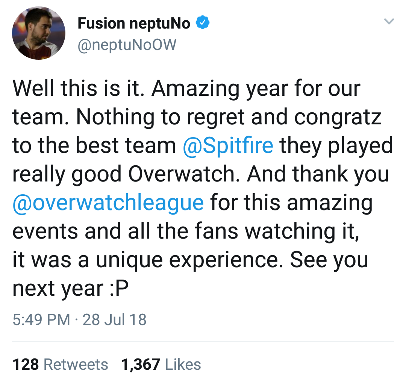Open the @Spitfire mention
Image resolution: width=406 pixels, height=378 pixels.
click(228, 145)
